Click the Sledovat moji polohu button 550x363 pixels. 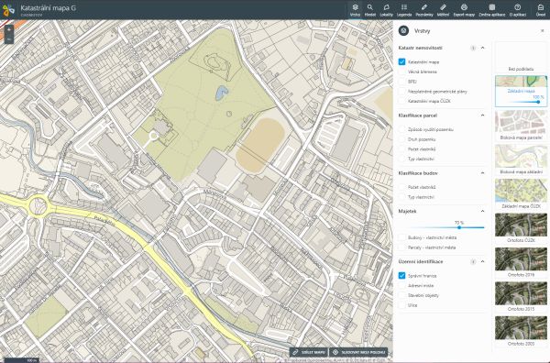(358, 353)
